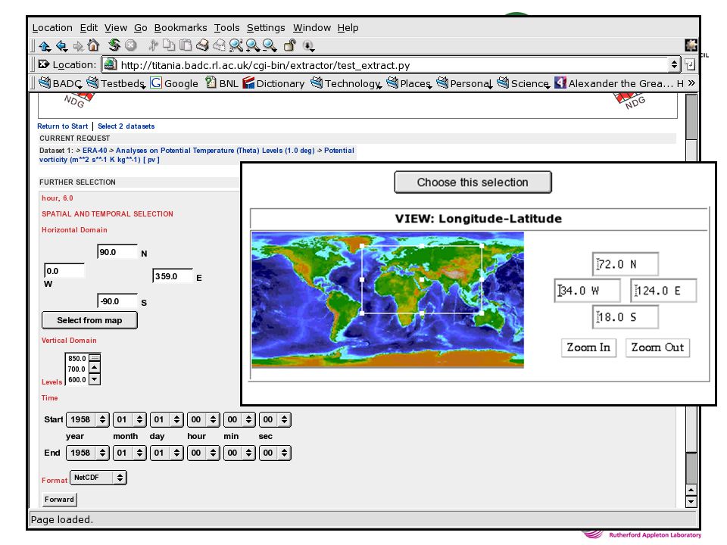Open the Personal bookmark folder
Viewport: 727px width, 545px height.
[x=464, y=83]
